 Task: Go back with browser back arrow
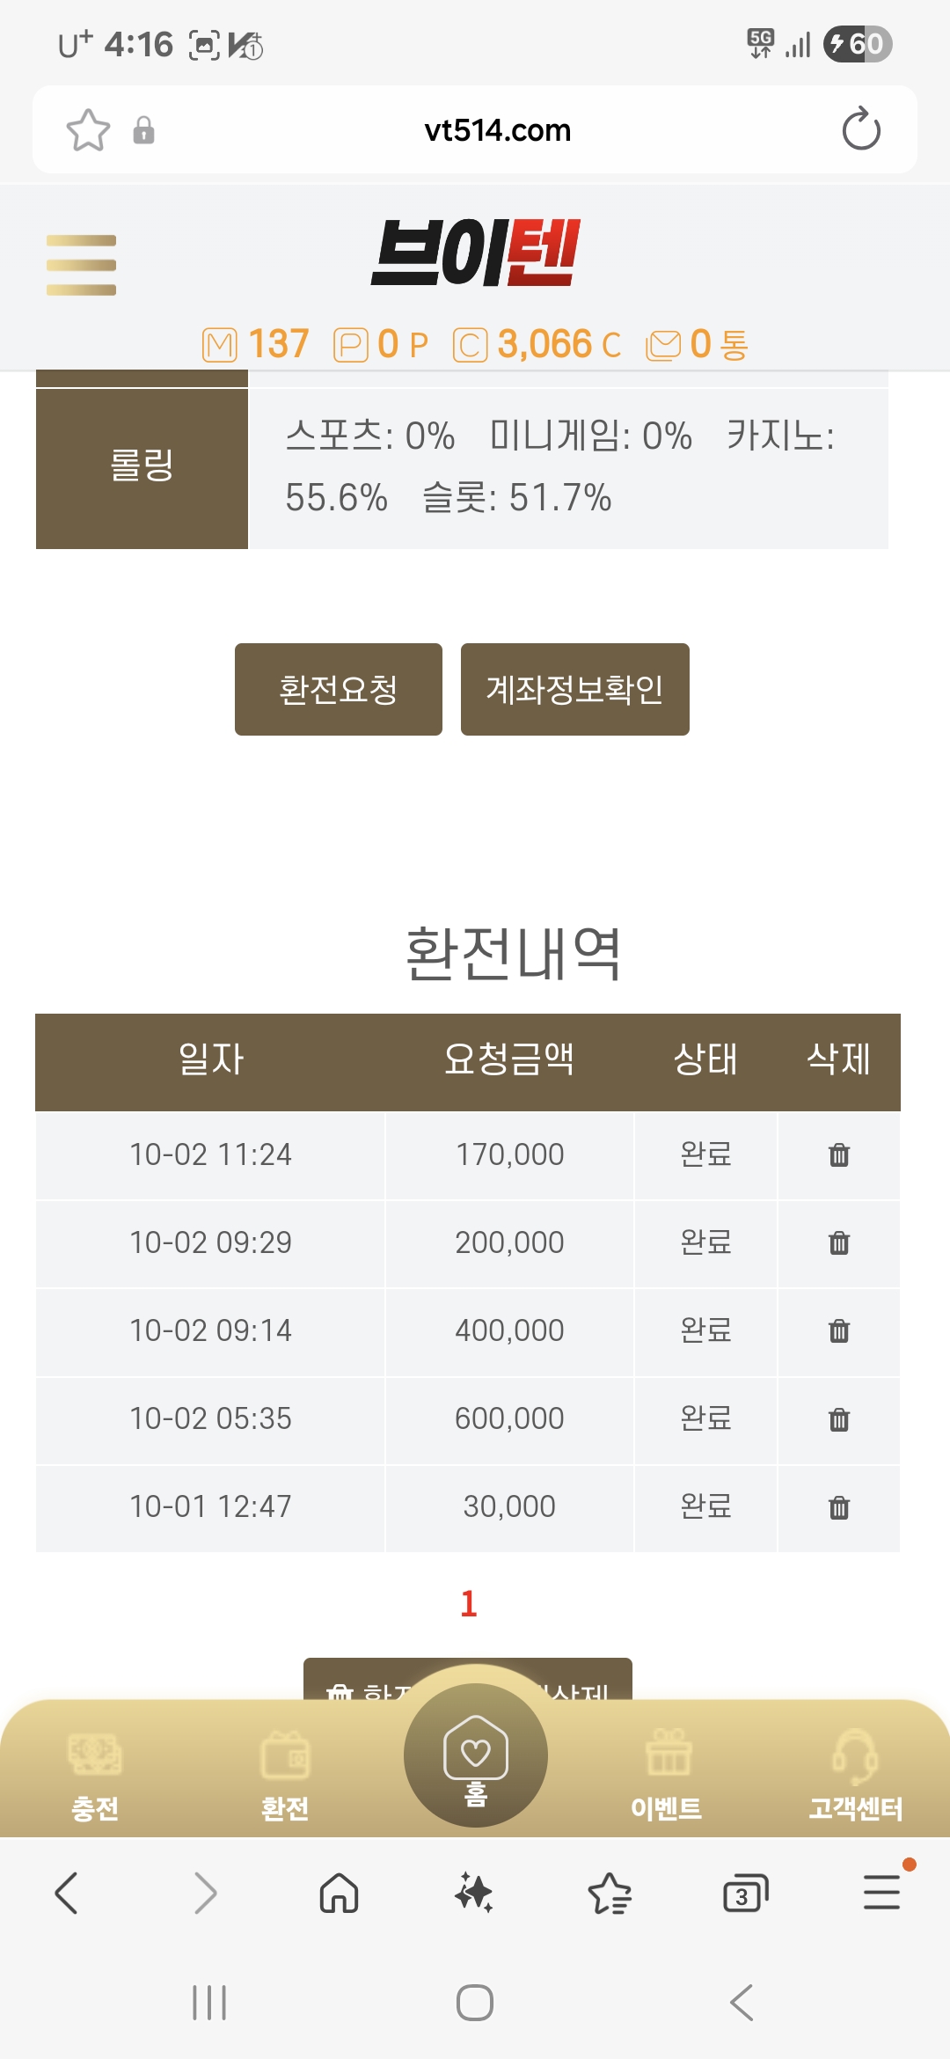point(67,1893)
